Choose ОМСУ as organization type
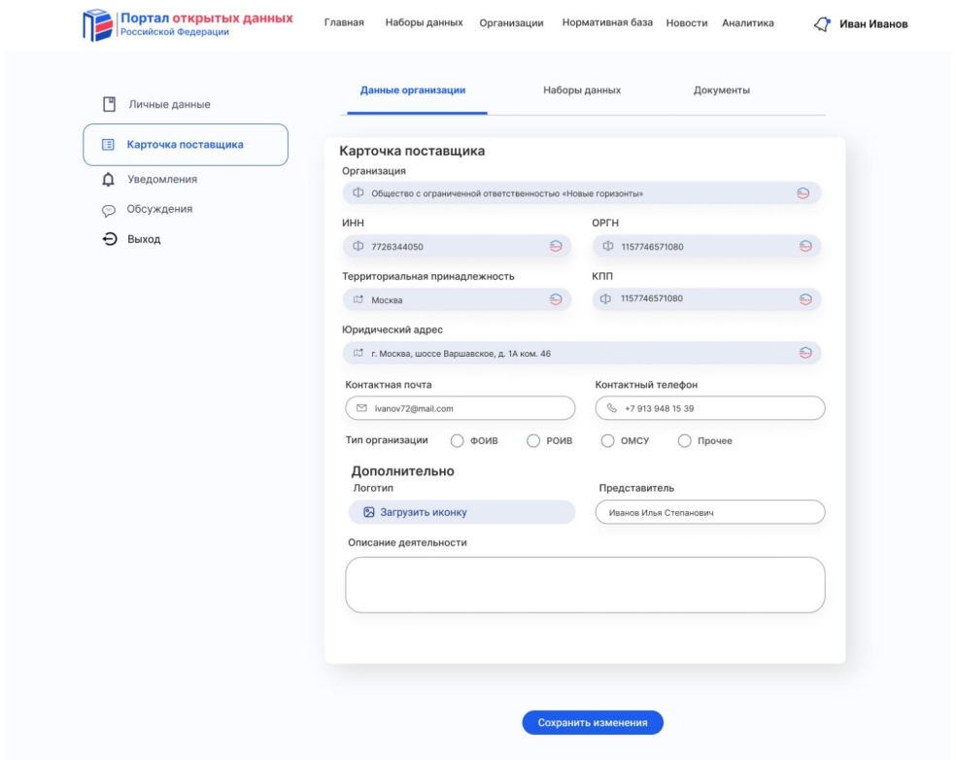Viewport: 956px width, 760px height. [x=608, y=441]
